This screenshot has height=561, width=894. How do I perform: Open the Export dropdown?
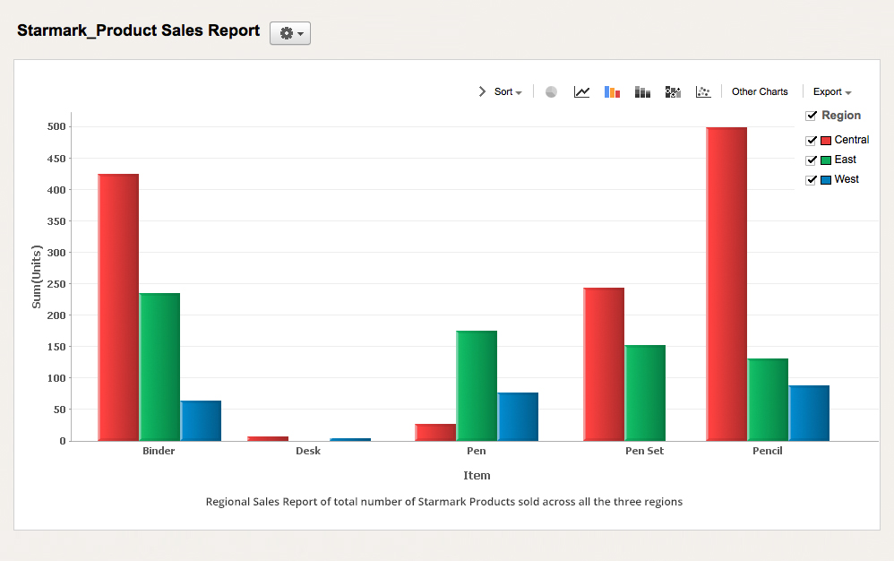(x=830, y=91)
